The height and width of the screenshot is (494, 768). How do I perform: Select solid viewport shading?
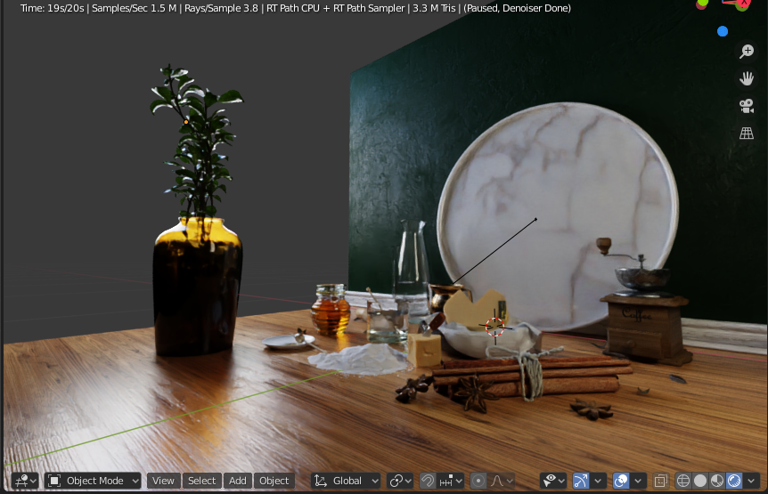pos(700,481)
